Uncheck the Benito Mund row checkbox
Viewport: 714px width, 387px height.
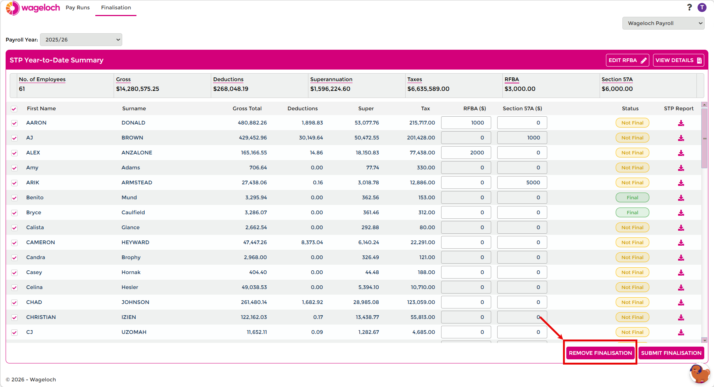tap(14, 198)
